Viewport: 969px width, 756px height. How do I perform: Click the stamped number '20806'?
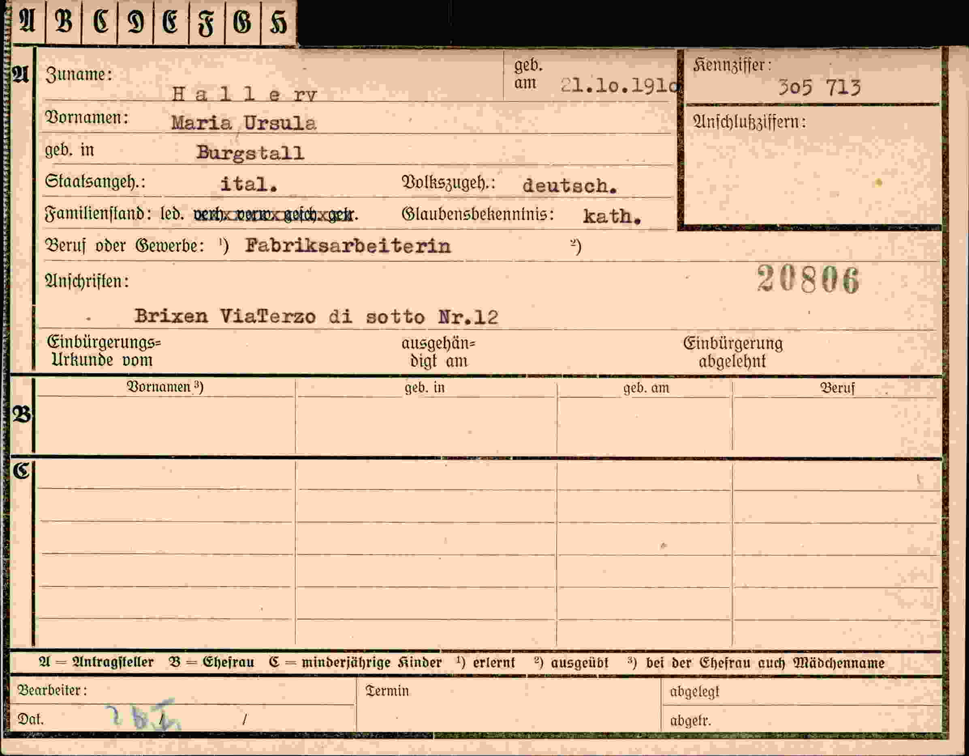[x=808, y=279]
